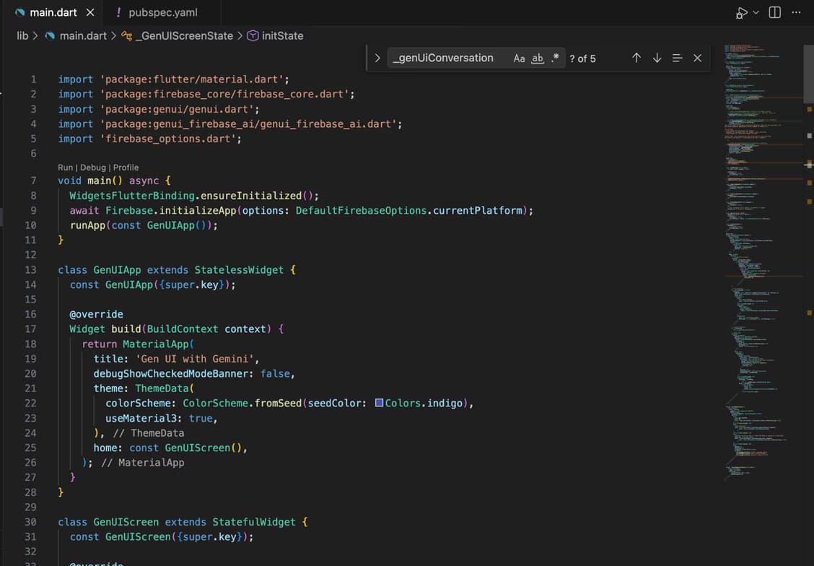Image resolution: width=814 pixels, height=566 pixels.
Task: Select the lib breadcrumb folder
Action: click(x=22, y=36)
